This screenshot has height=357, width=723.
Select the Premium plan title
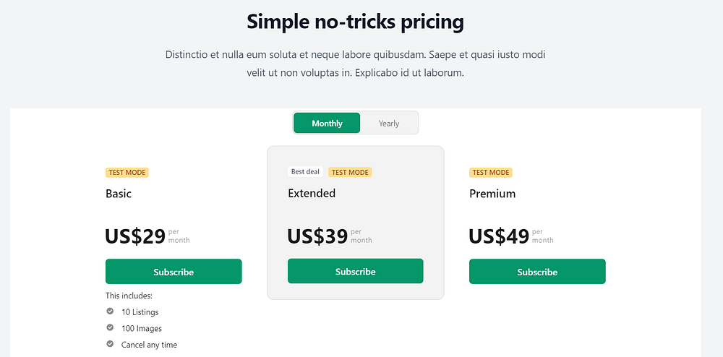492,194
